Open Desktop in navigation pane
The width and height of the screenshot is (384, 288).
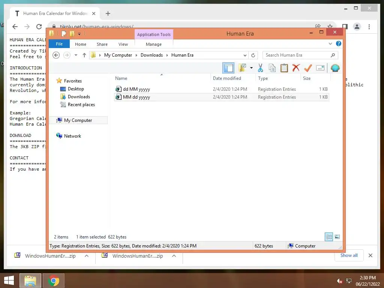[x=76, y=88]
